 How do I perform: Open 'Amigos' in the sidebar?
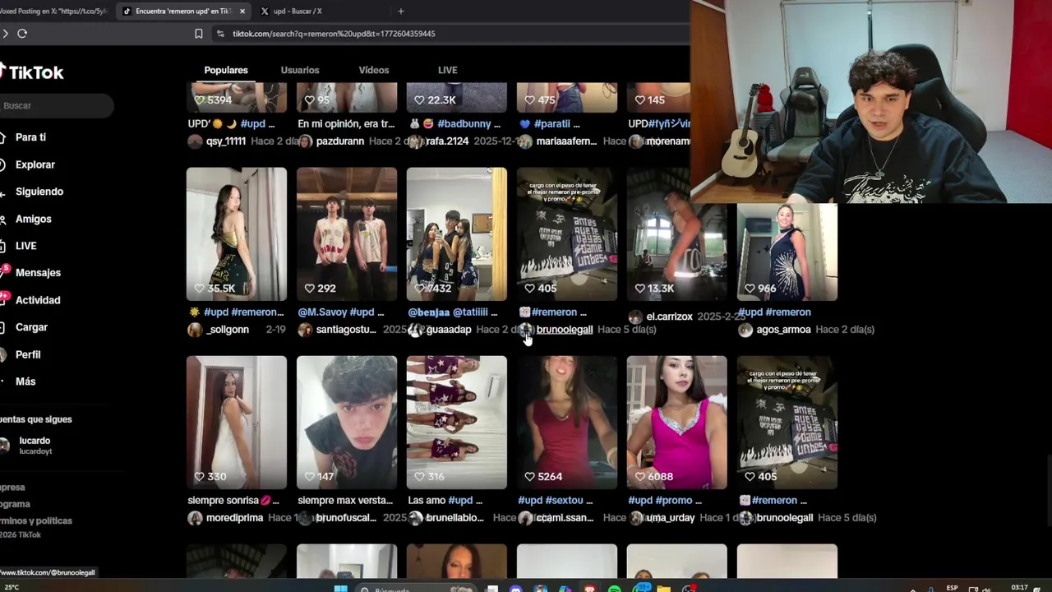click(x=33, y=219)
